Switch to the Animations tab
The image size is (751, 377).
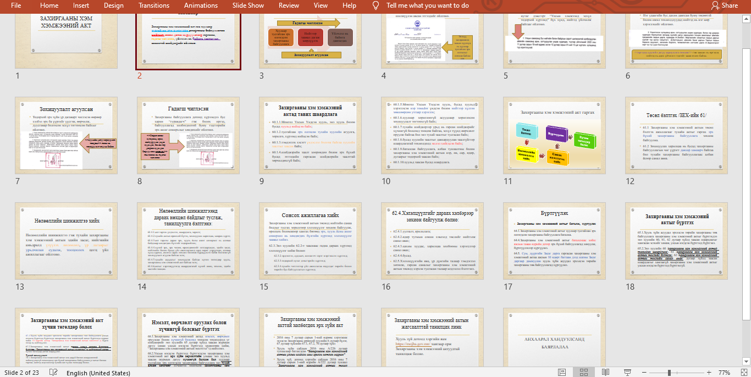(x=201, y=5)
